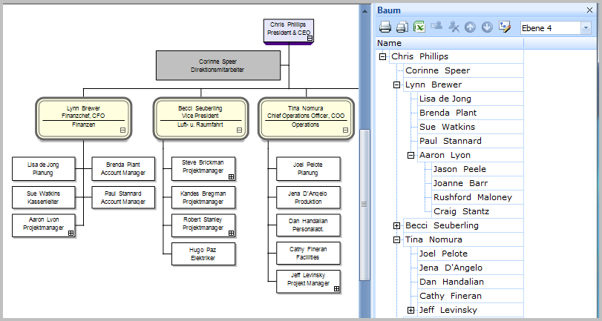
Task: Open the Ebene 4 level dropdown
Action: coord(586,27)
